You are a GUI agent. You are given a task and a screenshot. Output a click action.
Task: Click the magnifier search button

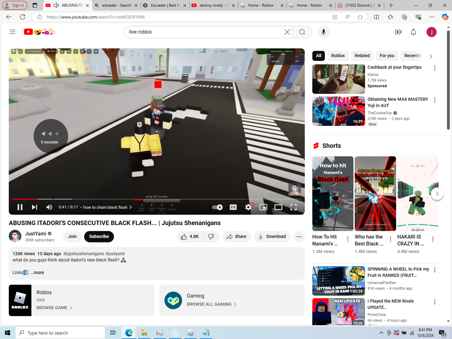coord(302,32)
